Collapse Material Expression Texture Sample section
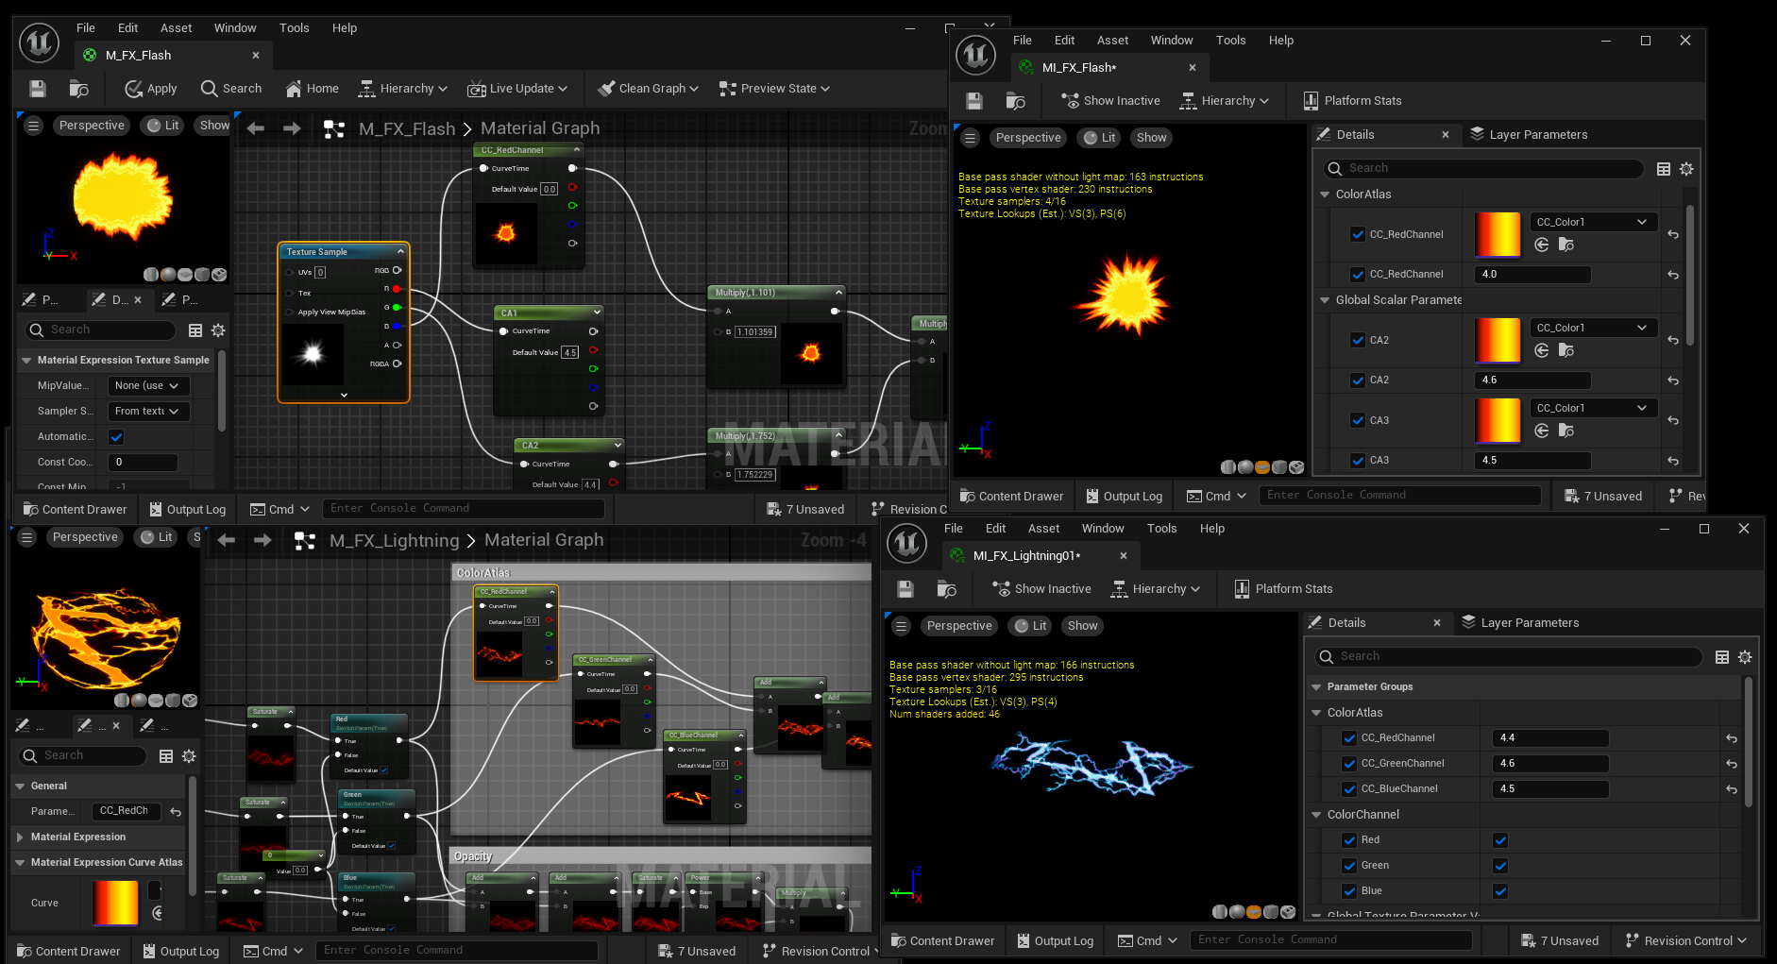This screenshot has height=964, width=1777. pos(25,361)
